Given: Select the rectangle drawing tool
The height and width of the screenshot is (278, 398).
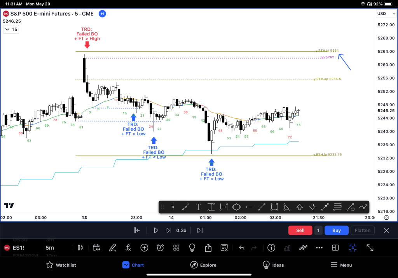Looking at the screenshot, I should click(274, 207).
